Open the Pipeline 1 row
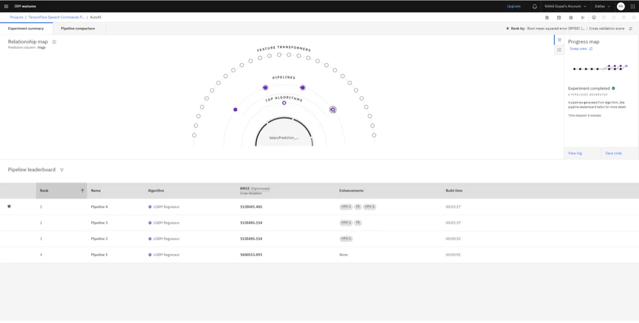This screenshot has width=639, height=323. (319, 254)
